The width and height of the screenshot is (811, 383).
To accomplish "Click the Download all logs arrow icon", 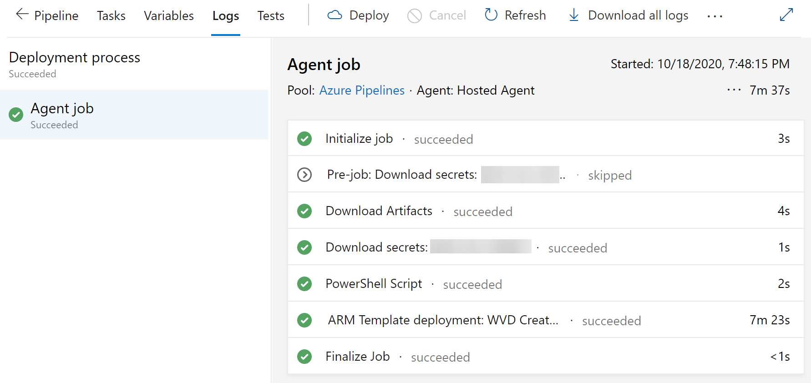I will 574,15.
